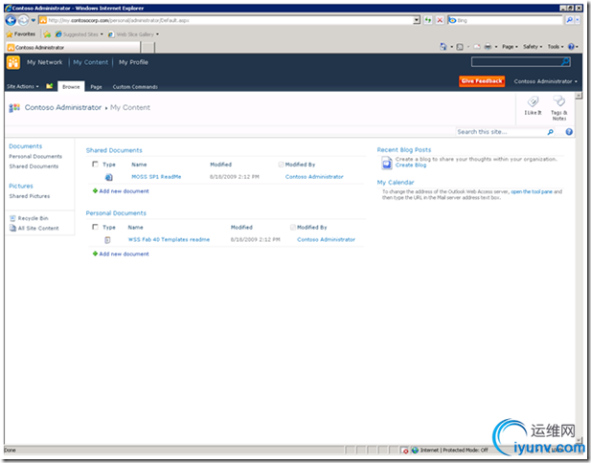591x463 pixels.
Task: Click the WSS Fab 40 document icon
Action: click(107, 240)
